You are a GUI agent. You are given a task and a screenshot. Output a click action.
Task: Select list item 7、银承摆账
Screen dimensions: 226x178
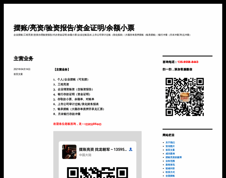(x=79, y=109)
